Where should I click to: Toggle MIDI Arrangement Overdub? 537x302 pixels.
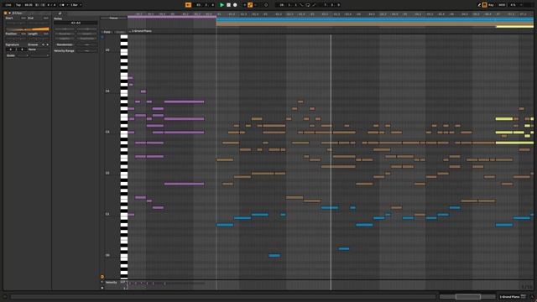244,5
